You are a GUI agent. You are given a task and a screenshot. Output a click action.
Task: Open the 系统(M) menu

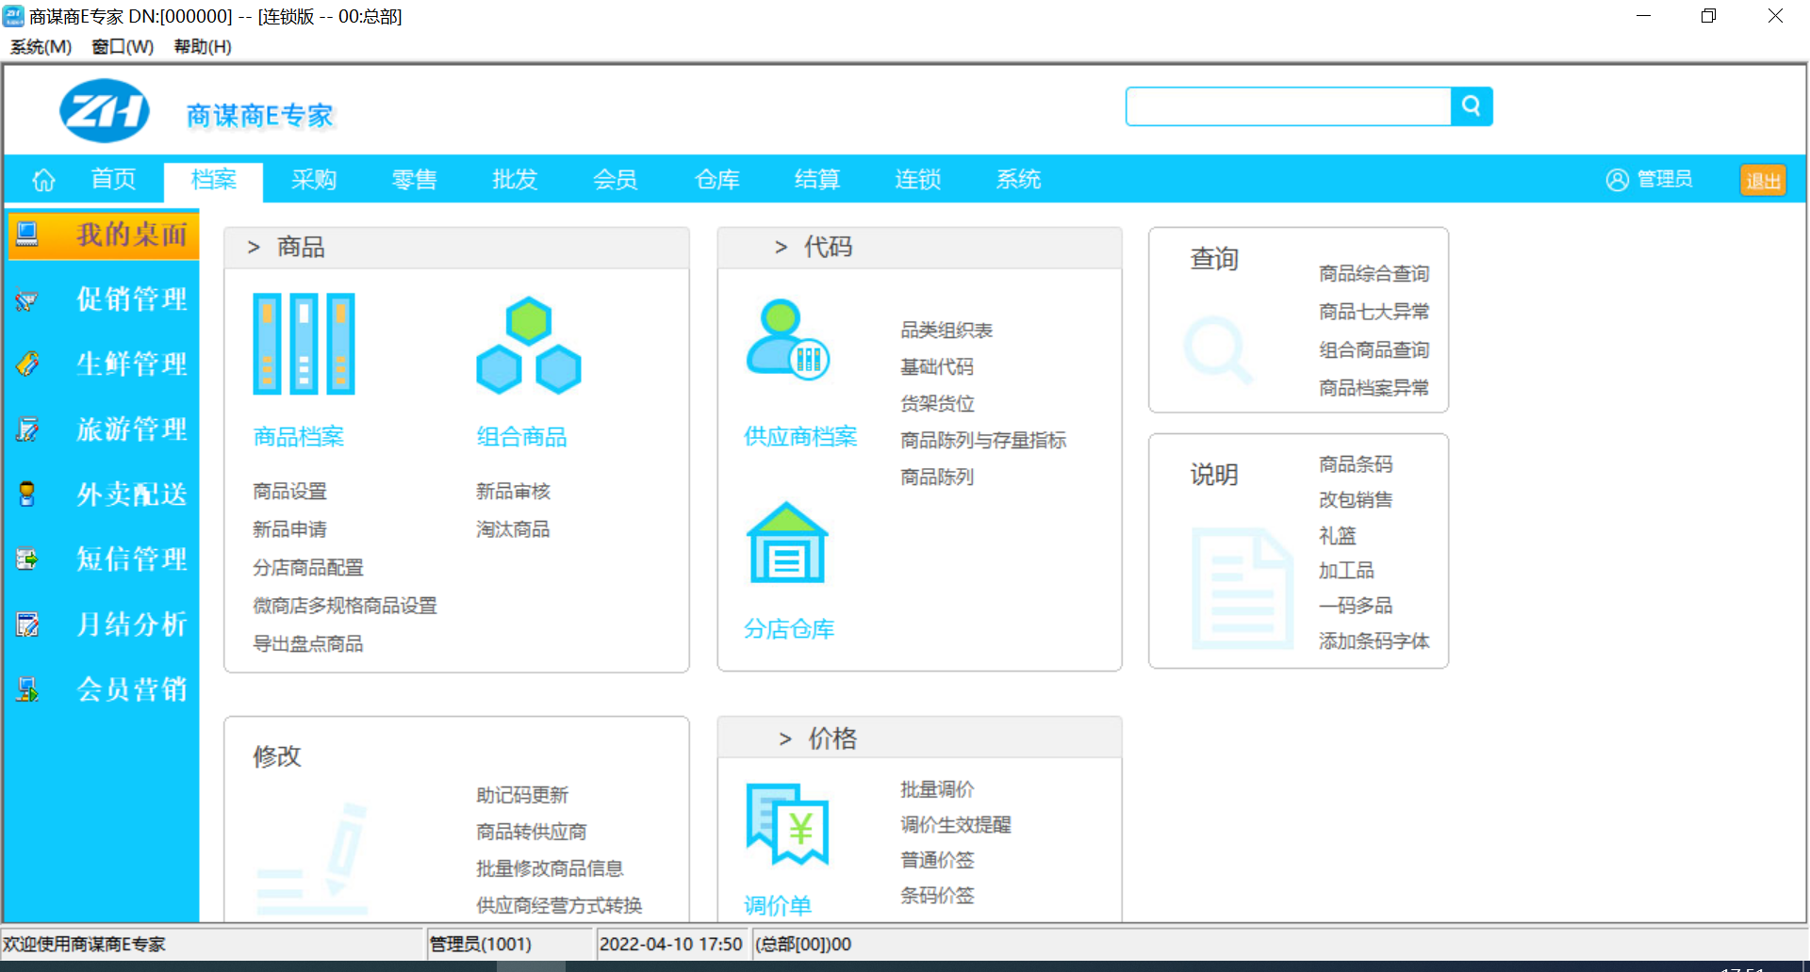tap(41, 46)
